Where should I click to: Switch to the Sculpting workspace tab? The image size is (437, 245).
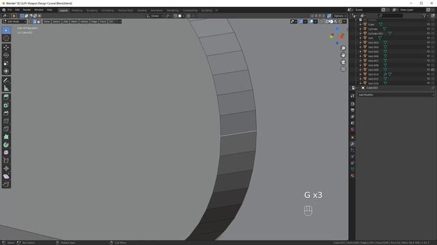pos(91,10)
